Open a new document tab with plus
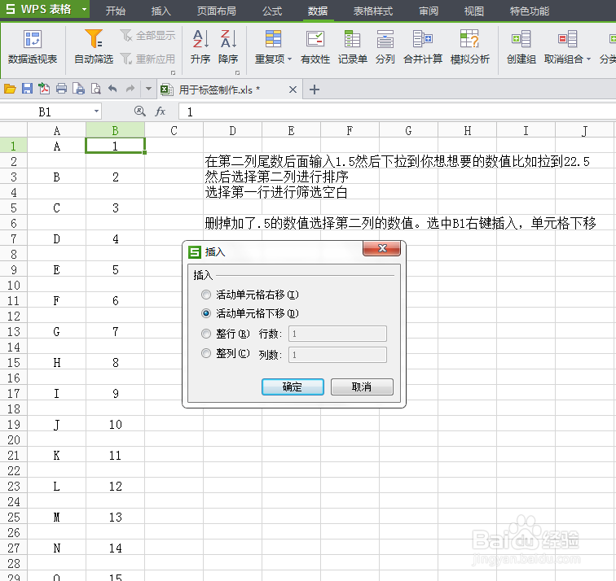The height and width of the screenshot is (581, 616). coord(315,90)
